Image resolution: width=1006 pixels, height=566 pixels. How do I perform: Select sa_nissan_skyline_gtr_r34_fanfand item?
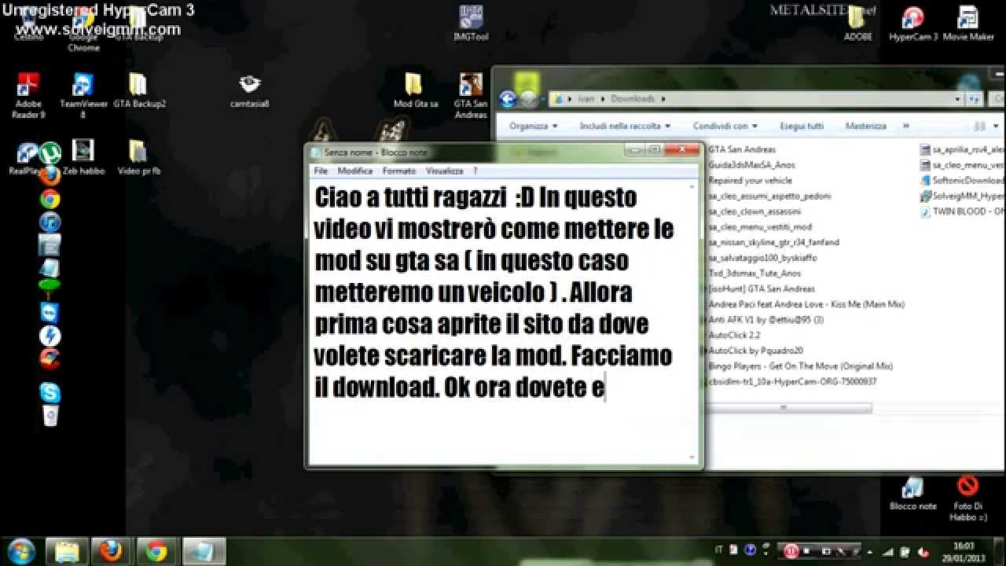(773, 242)
